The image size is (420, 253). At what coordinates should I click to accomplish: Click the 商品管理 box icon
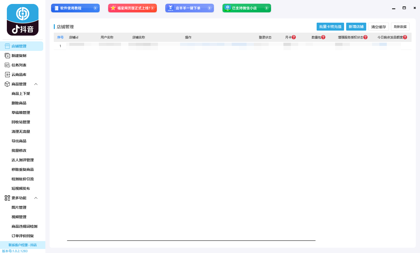tap(7, 84)
